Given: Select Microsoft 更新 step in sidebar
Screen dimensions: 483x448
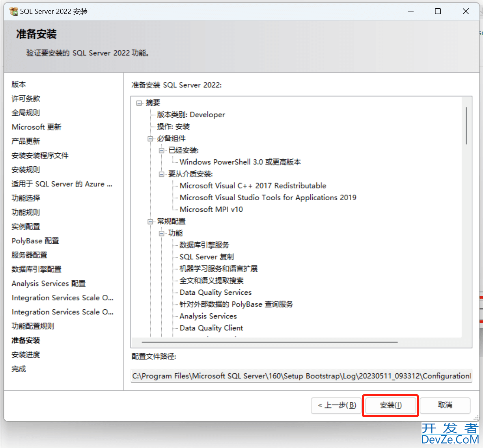Looking at the screenshot, I should click(37, 127).
